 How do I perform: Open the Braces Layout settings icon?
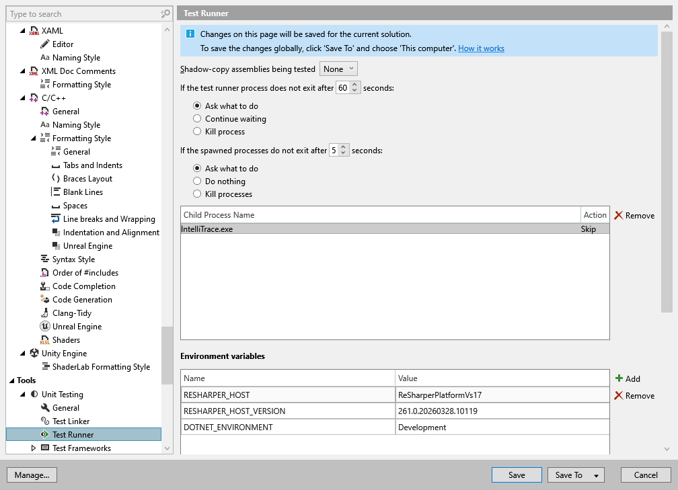57,178
